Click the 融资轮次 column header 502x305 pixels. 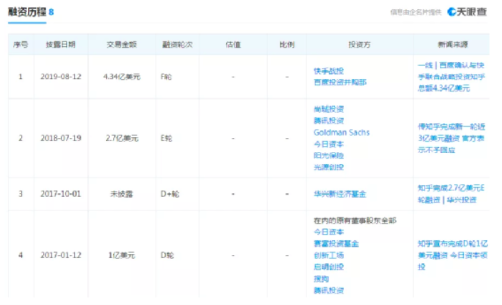point(177,44)
